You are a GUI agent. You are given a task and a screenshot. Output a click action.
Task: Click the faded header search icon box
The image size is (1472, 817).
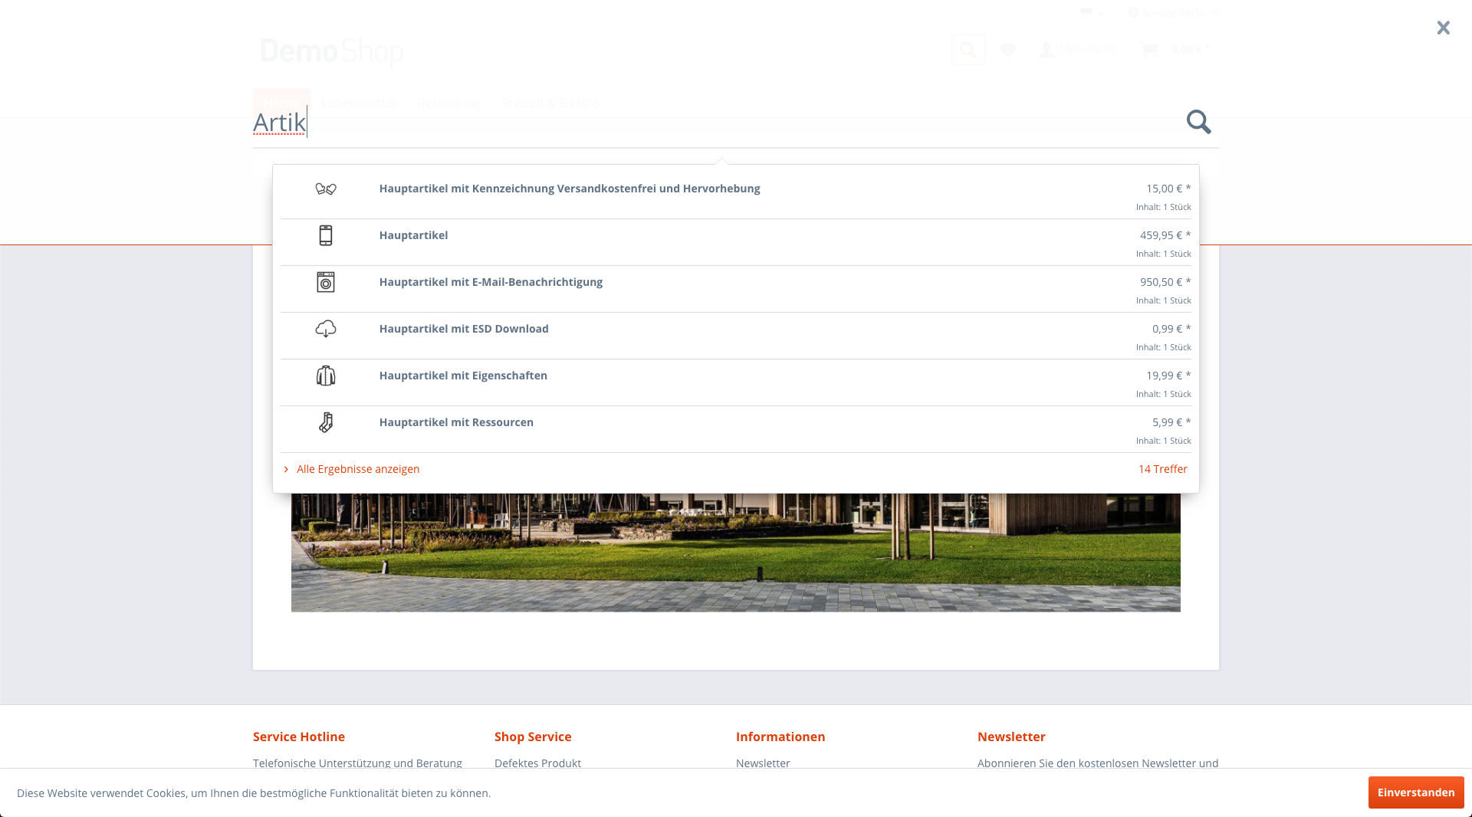[968, 50]
